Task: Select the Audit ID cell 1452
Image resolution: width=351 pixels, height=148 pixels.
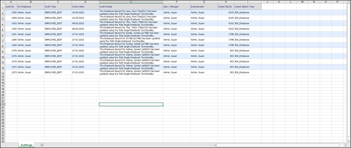Action: [x=11, y=29]
